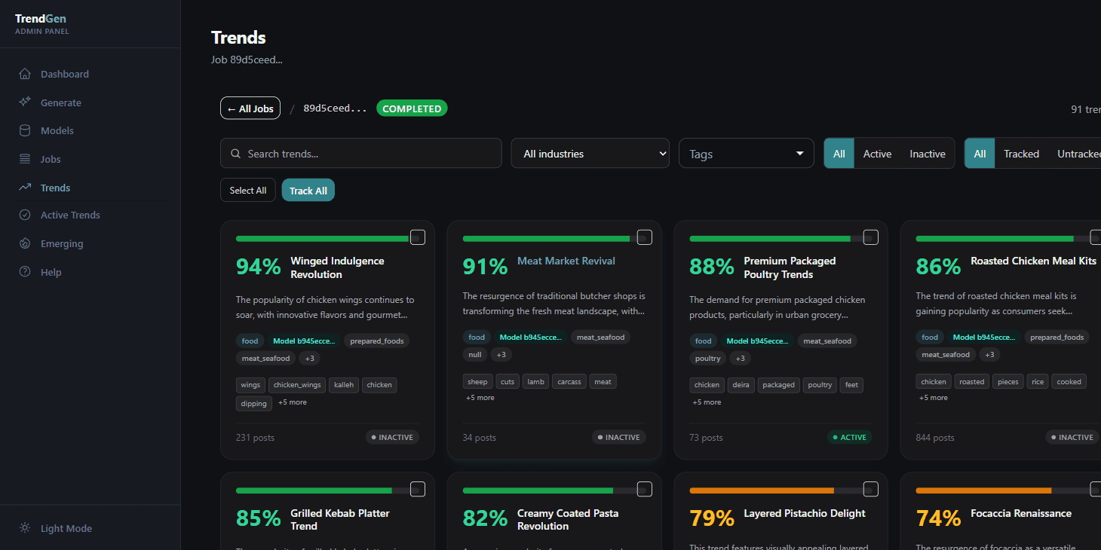Focus the Search trends input field
The image size is (1101, 550).
click(x=360, y=154)
